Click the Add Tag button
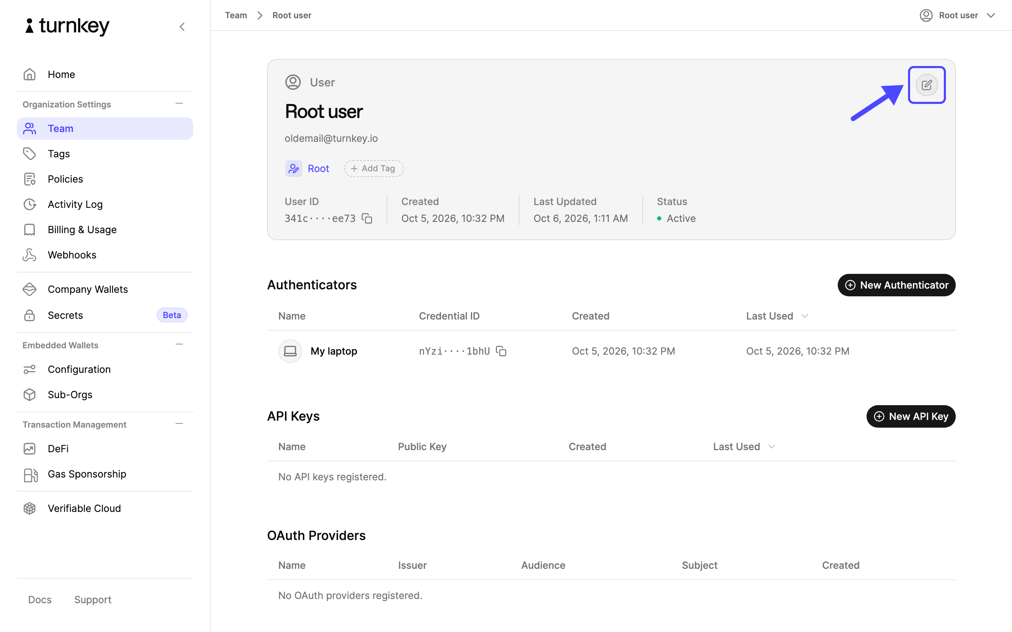This screenshot has height=632, width=1012. coord(374,169)
